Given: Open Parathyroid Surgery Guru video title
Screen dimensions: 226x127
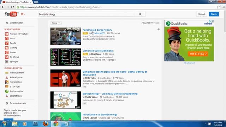Looking at the screenshot, I should pyautogui.click(x=97, y=30).
